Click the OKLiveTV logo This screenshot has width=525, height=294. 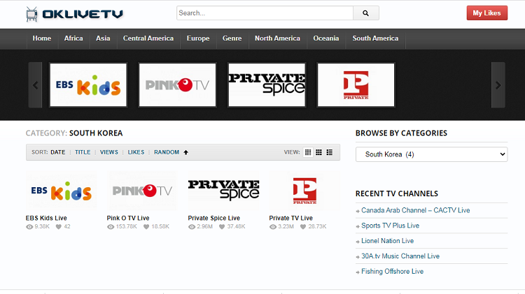coord(74,14)
